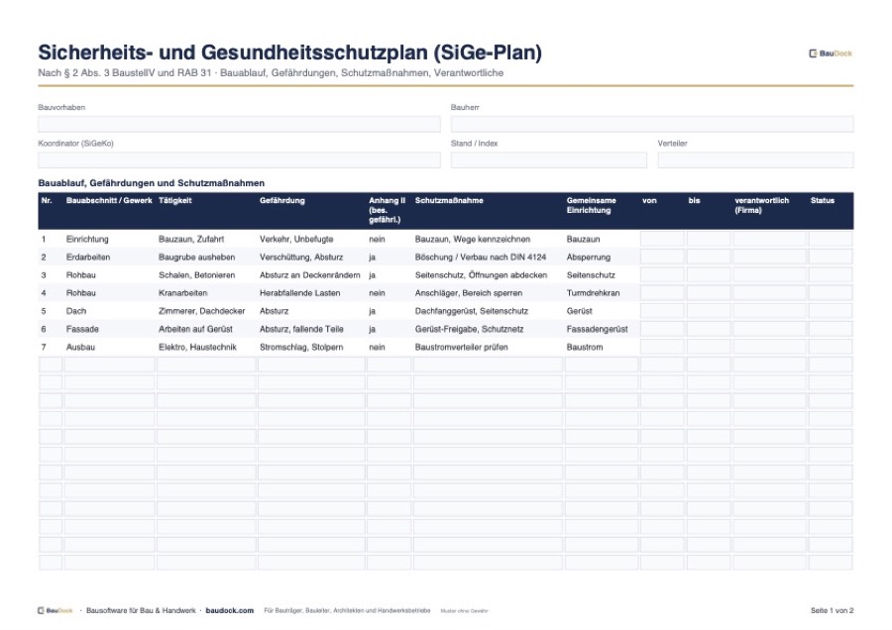
Task: Select 'Einrichtung' cell in row 1
Action: click(87, 240)
